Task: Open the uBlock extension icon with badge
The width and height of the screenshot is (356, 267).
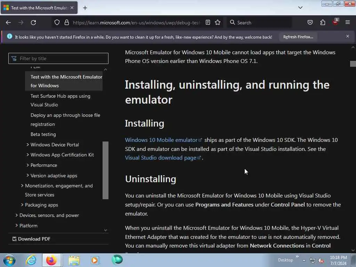Action: pyautogui.click(x=335, y=22)
